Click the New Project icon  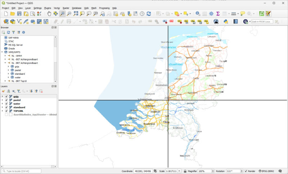point(6,14)
